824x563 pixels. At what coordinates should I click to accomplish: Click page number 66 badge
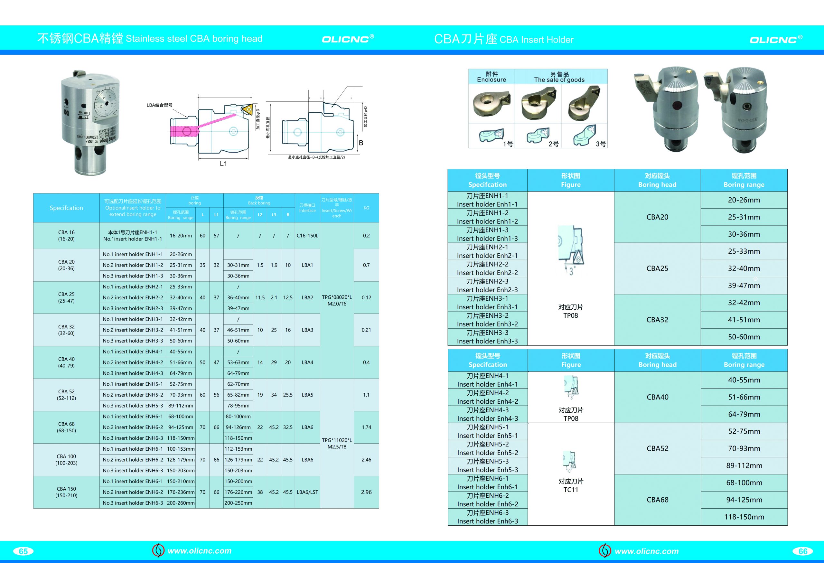coord(803,551)
